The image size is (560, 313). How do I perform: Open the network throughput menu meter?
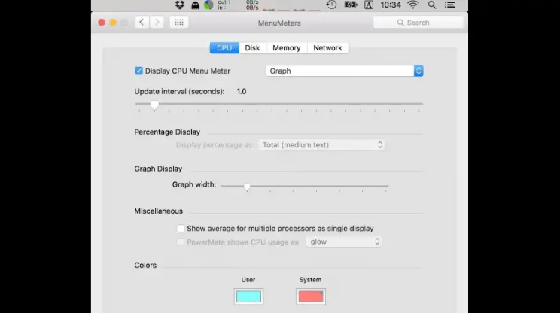(x=238, y=5)
